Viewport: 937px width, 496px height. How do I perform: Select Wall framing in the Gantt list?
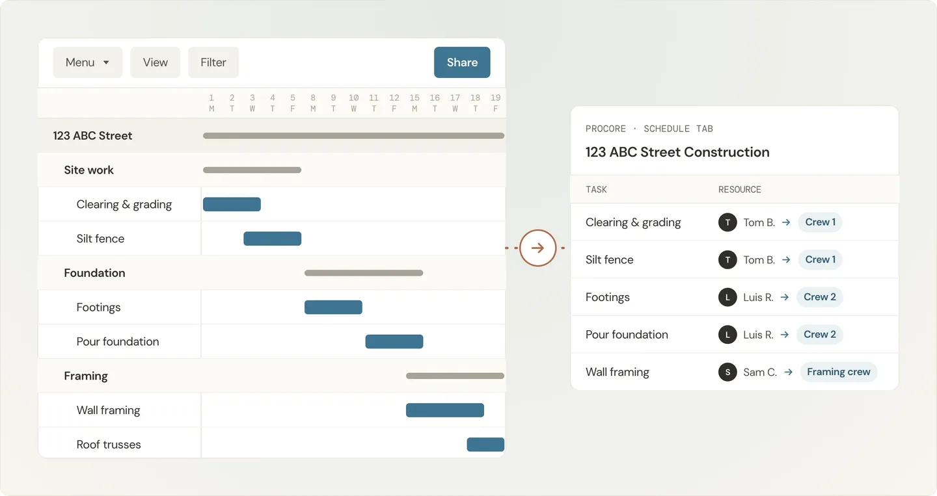108,410
